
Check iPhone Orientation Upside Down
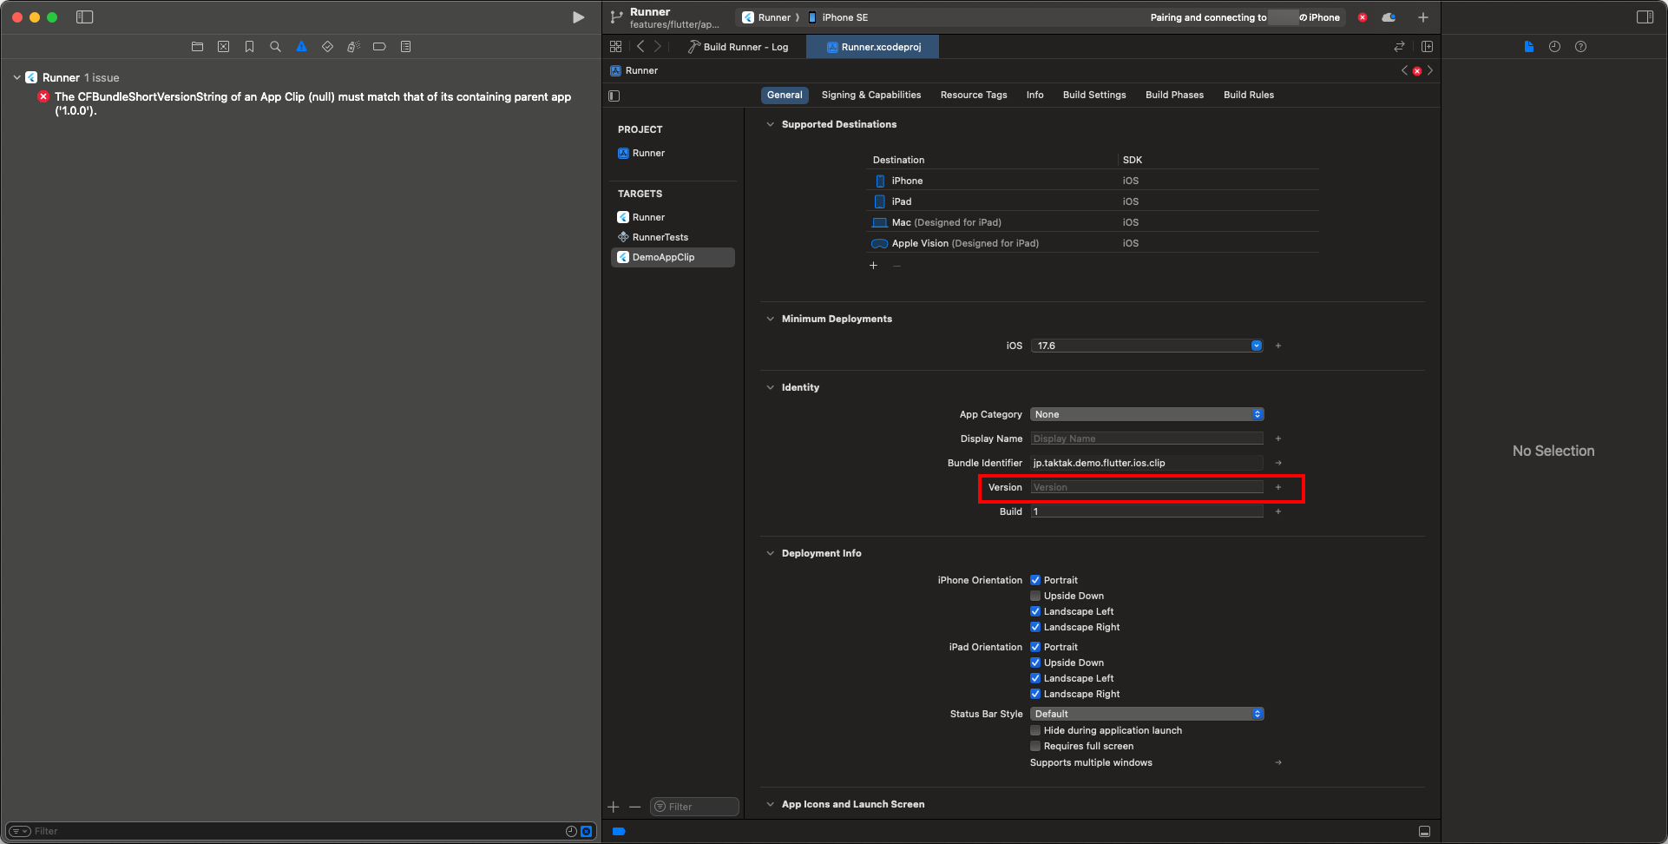pos(1035,596)
